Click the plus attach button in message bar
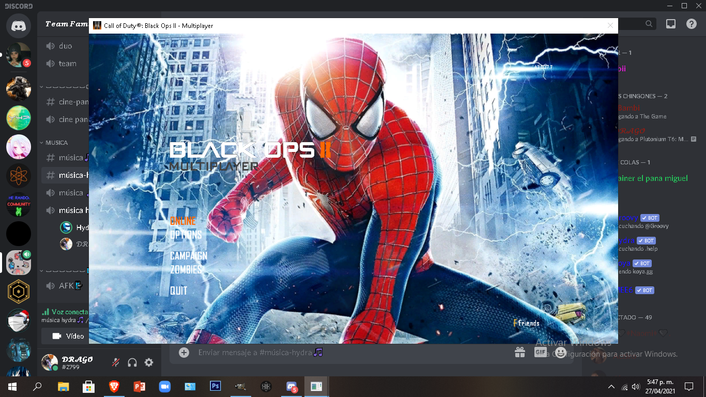The image size is (706, 397). tap(184, 353)
